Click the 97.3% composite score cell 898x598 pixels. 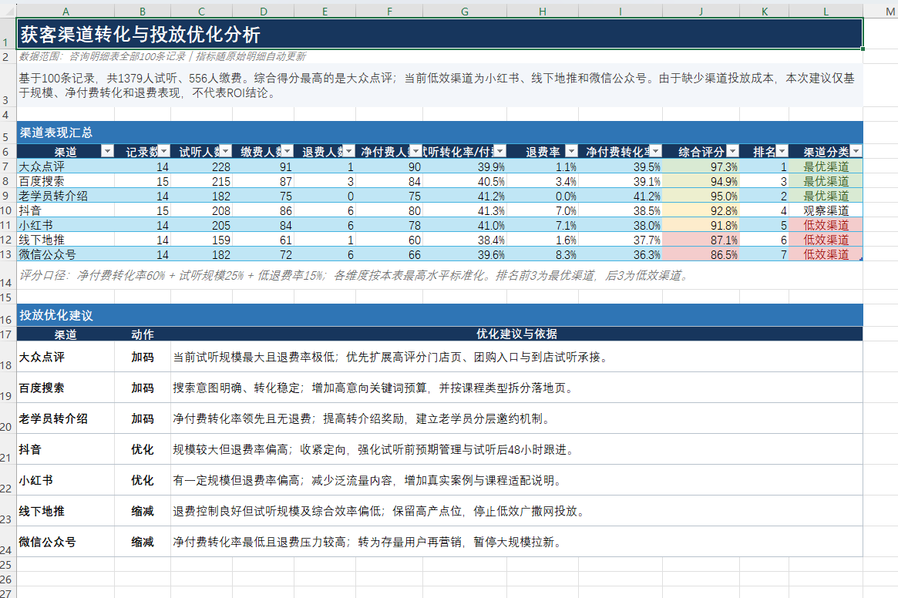(701, 166)
